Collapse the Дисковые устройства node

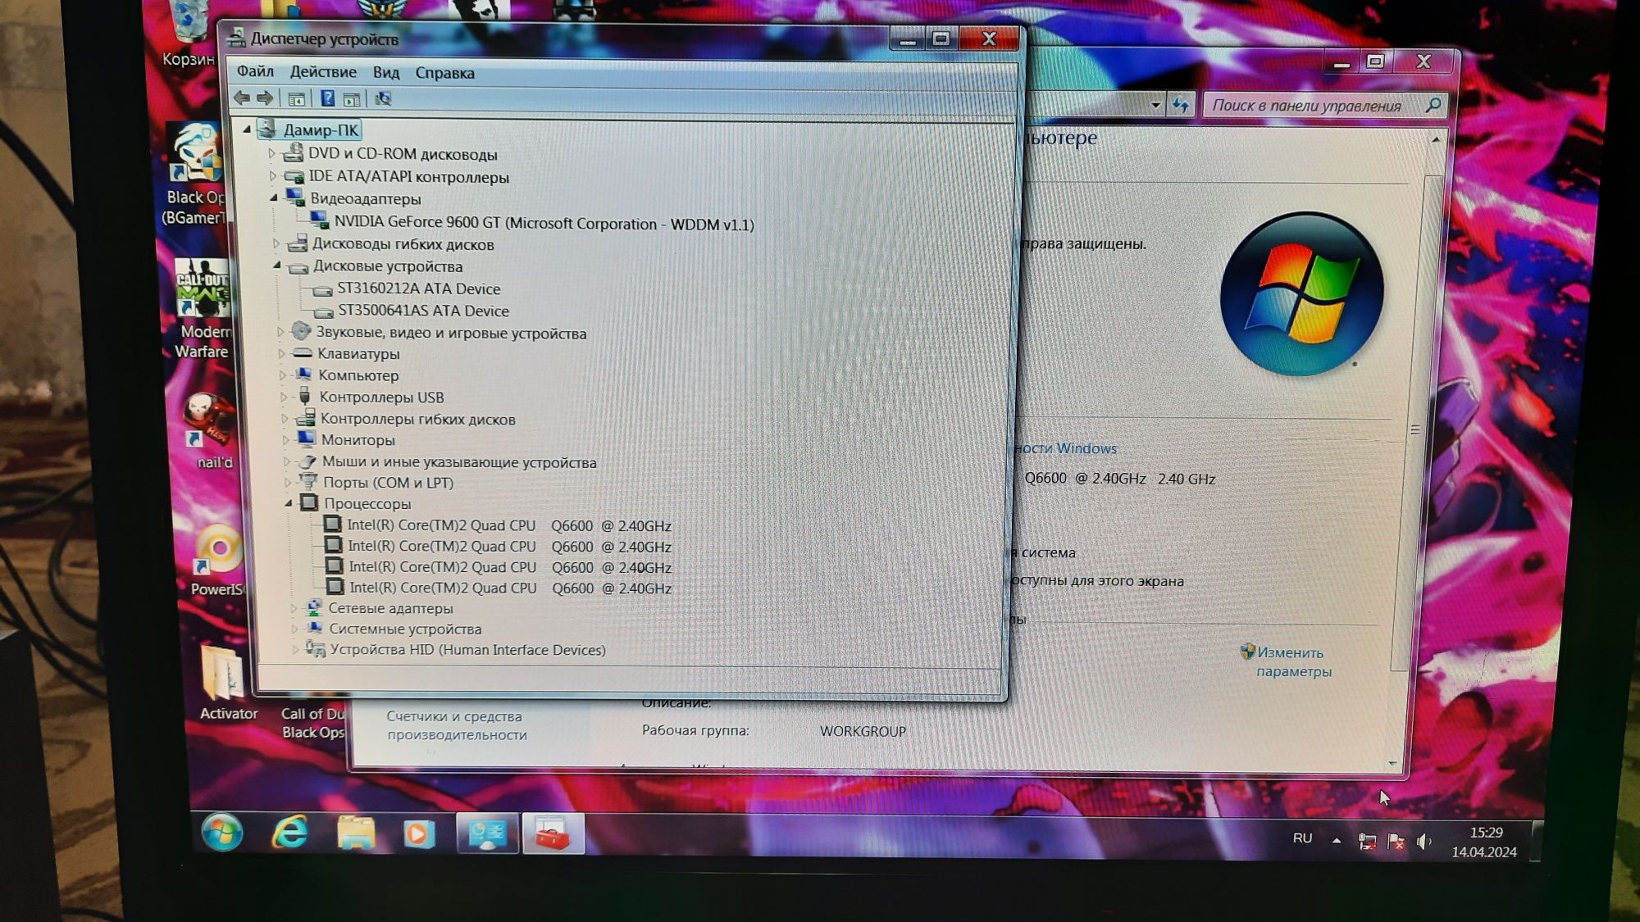point(277,266)
